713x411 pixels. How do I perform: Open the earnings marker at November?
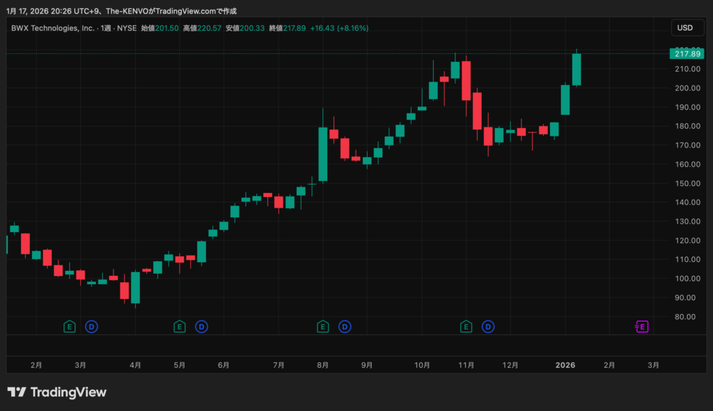point(466,326)
